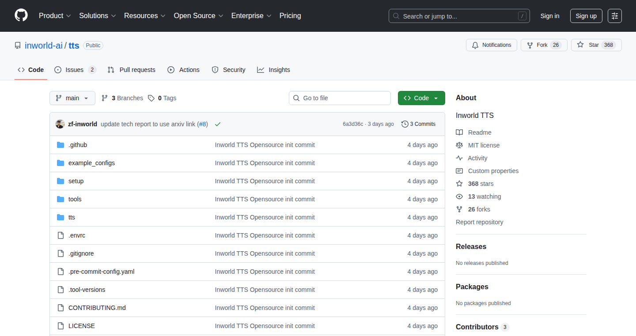Screen dimensions: 636x336
Task: Click the .github folder icon
Action: click(61, 145)
